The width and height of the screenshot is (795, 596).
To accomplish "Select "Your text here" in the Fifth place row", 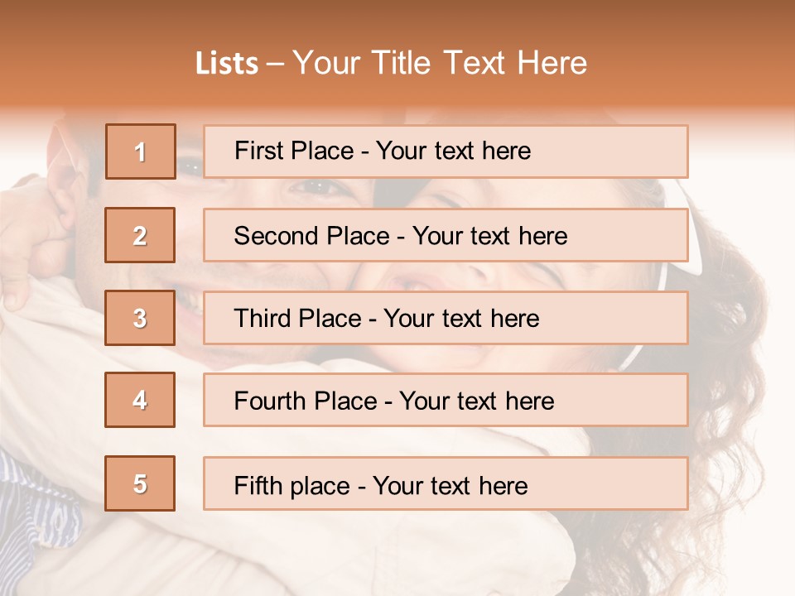I will [450, 485].
